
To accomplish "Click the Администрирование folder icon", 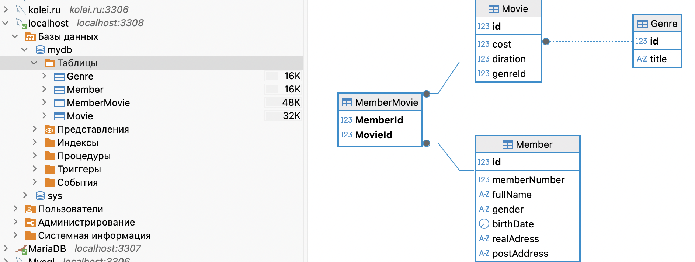I will [30, 222].
